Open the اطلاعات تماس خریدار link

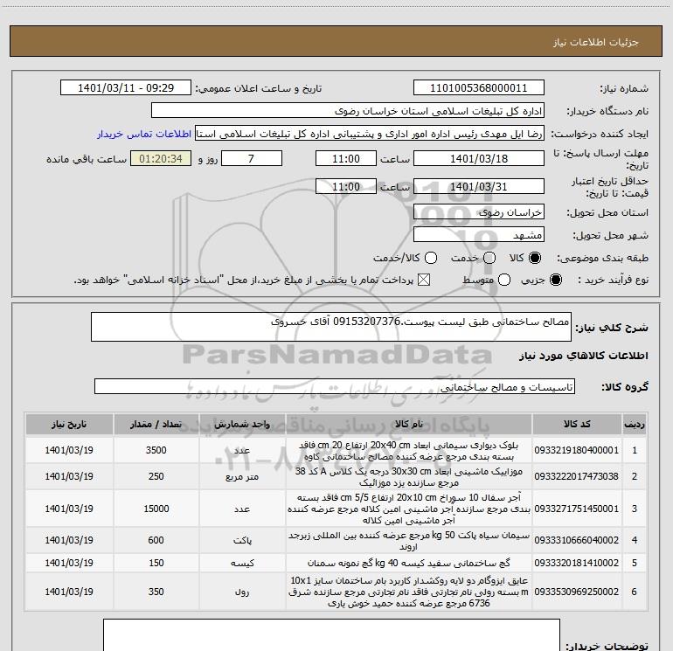(144, 134)
